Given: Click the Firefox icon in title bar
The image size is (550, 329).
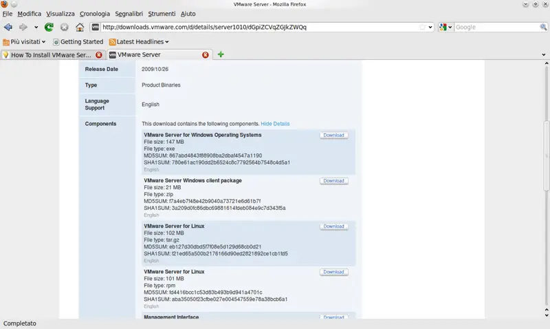Looking at the screenshot, I should pos(4,4).
